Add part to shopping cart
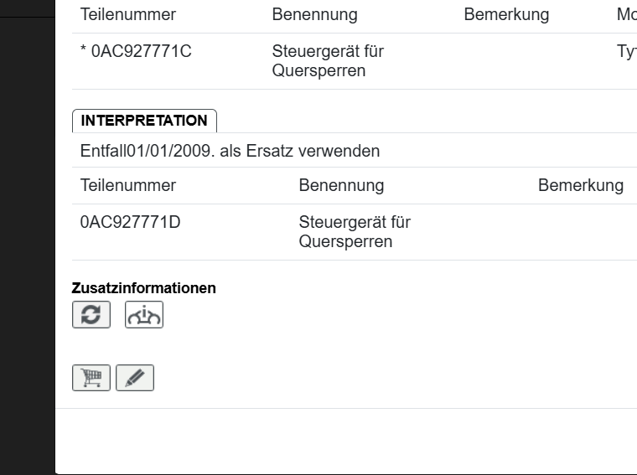The width and height of the screenshot is (637, 475). coord(91,378)
